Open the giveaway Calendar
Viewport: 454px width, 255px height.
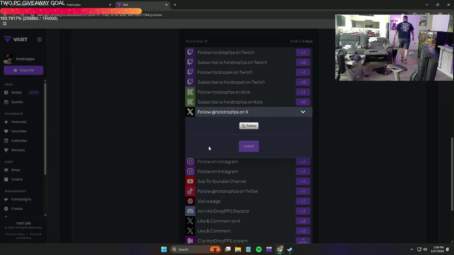click(x=19, y=141)
